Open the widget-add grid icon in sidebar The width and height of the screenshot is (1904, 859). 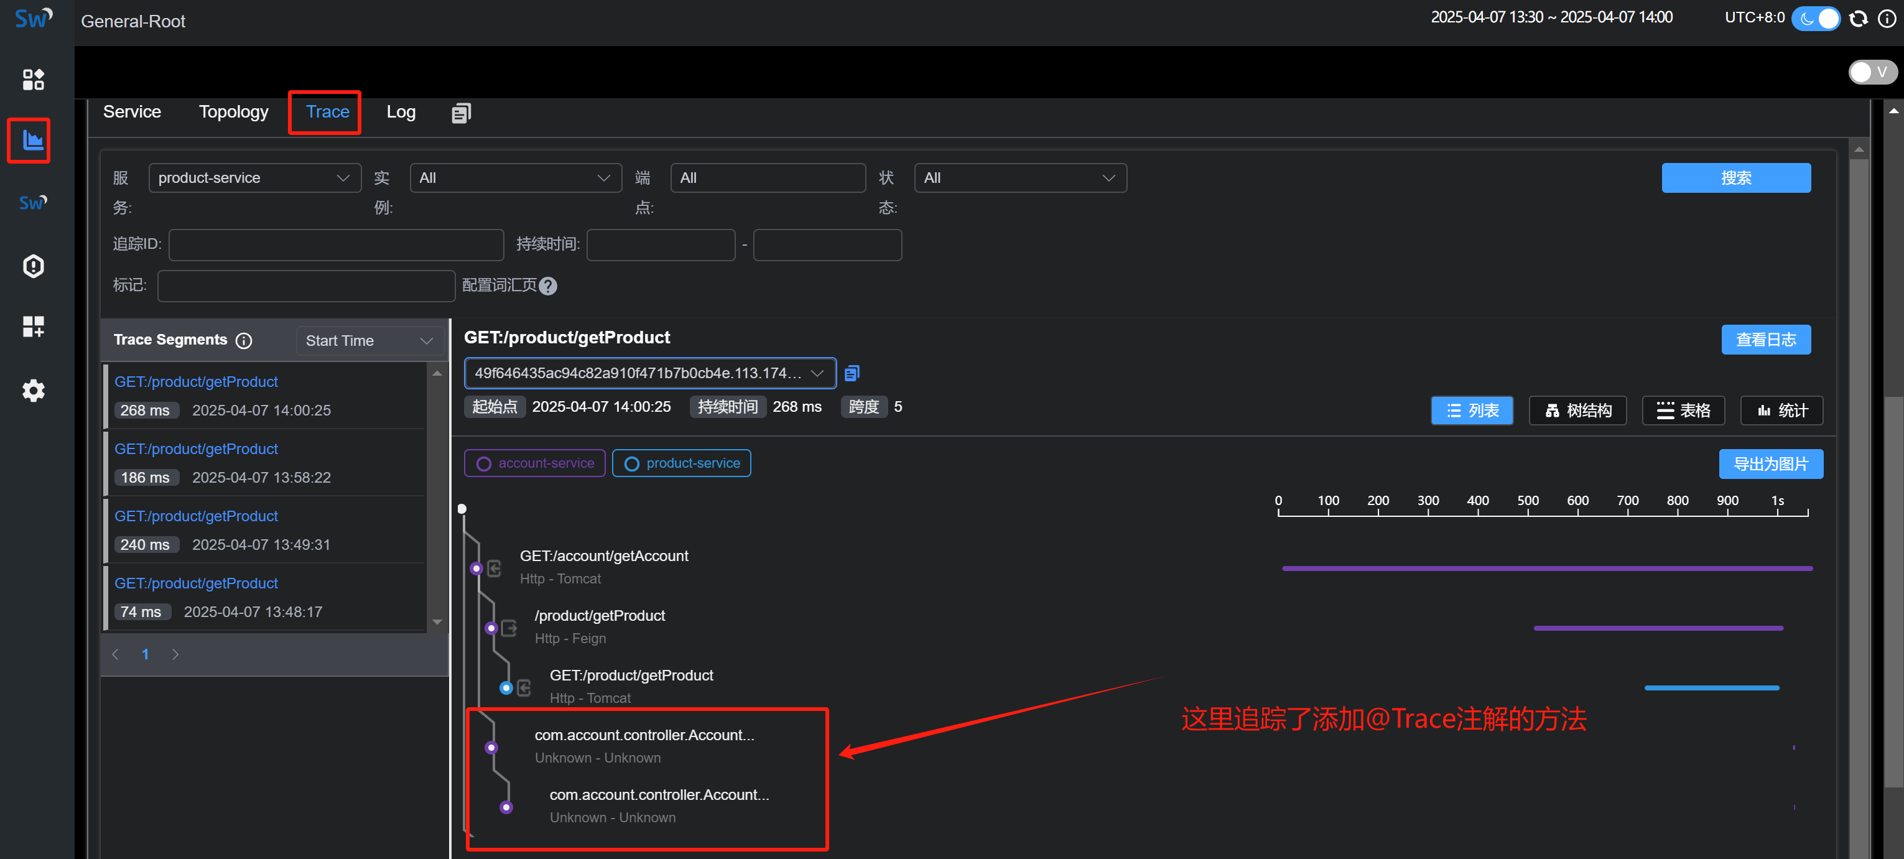pos(33,327)
